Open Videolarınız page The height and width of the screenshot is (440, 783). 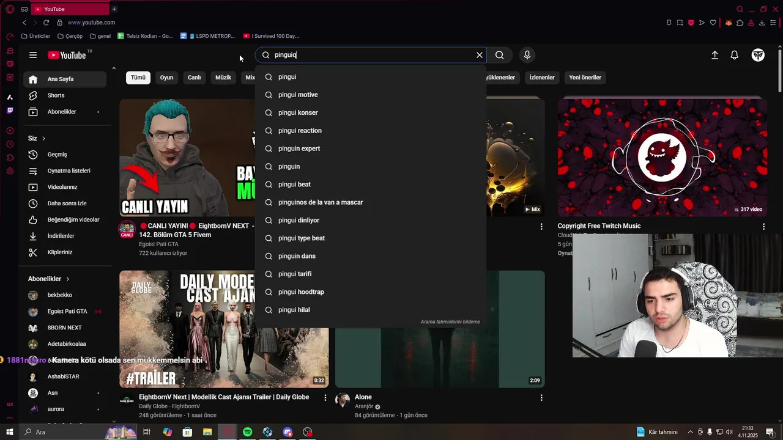65,187
